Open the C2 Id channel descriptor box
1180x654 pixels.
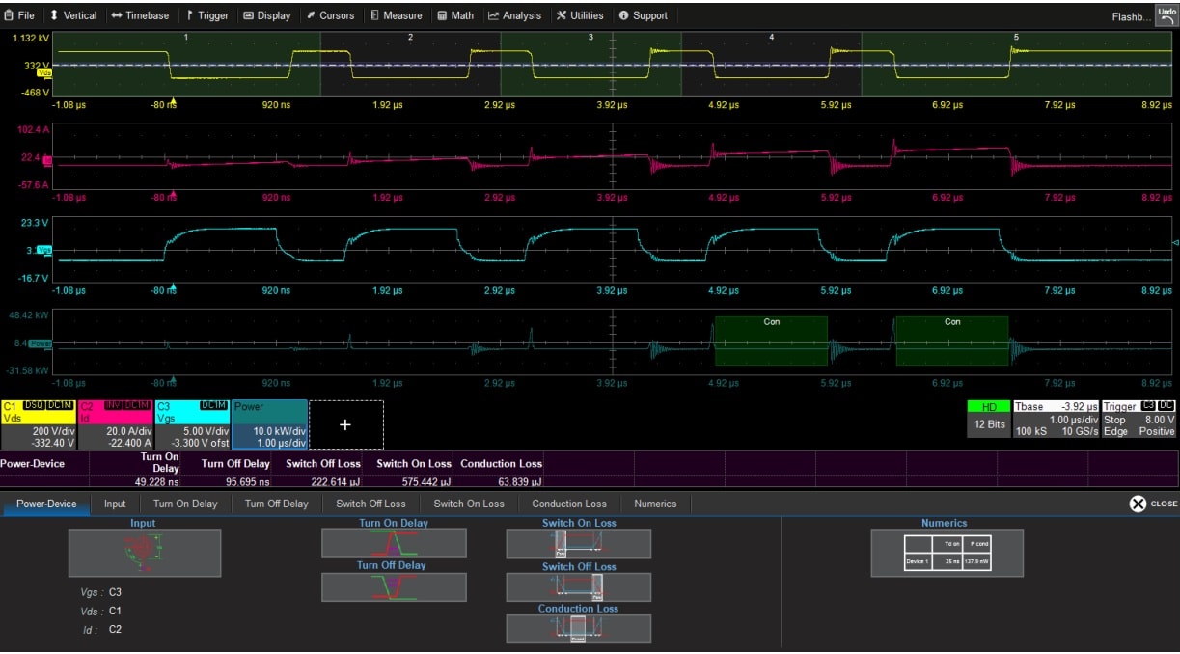point(115,424)
